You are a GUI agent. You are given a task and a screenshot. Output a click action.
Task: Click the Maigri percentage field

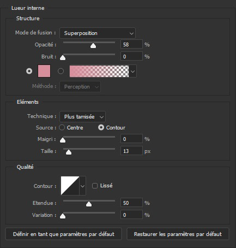[131, 139]
